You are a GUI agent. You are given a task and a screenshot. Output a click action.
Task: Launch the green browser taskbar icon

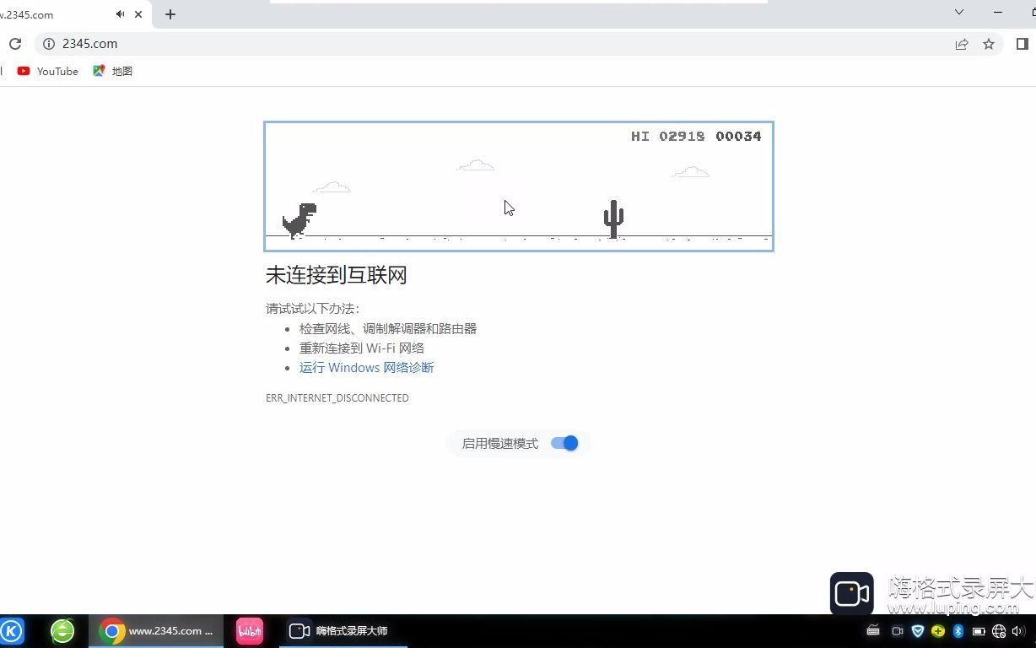point(62,631)
